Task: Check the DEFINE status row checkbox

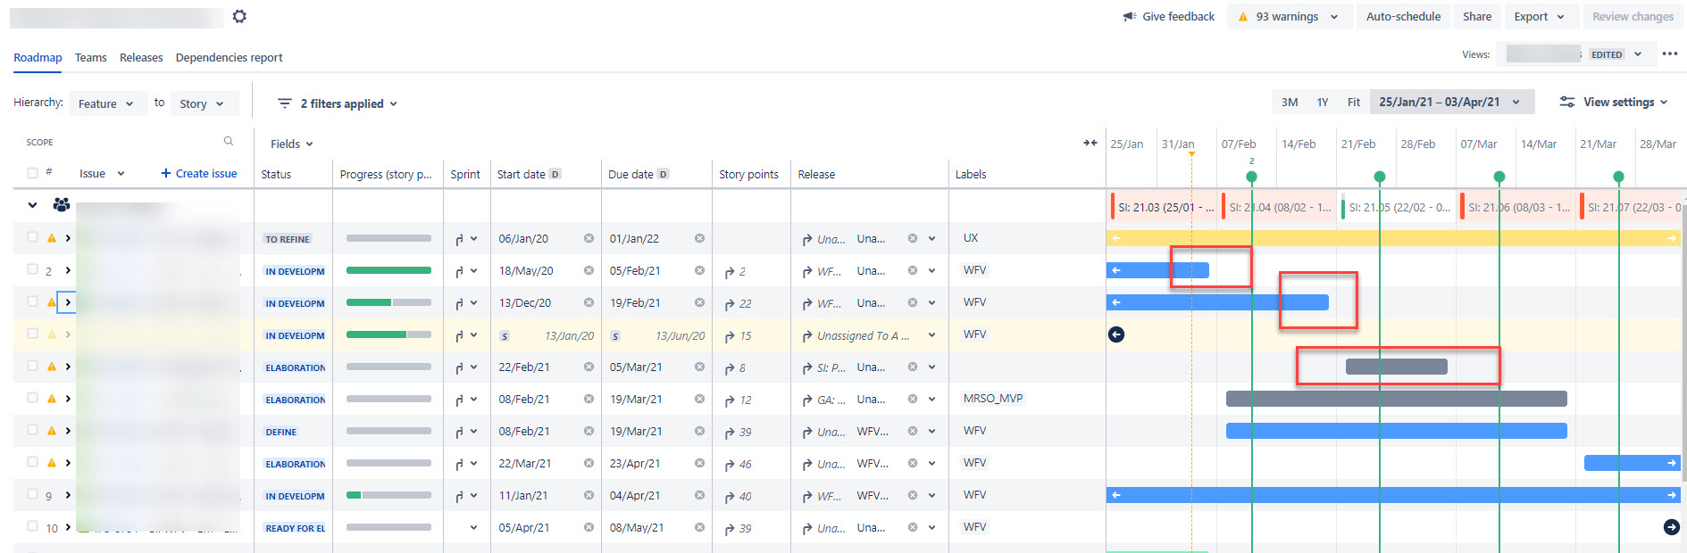Action: point(32,430)
